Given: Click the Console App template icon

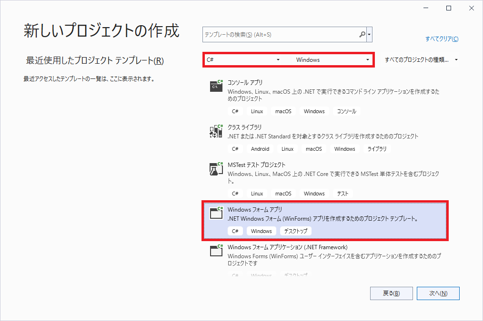Looking at the screenshot, I should (x=216, y=86).
